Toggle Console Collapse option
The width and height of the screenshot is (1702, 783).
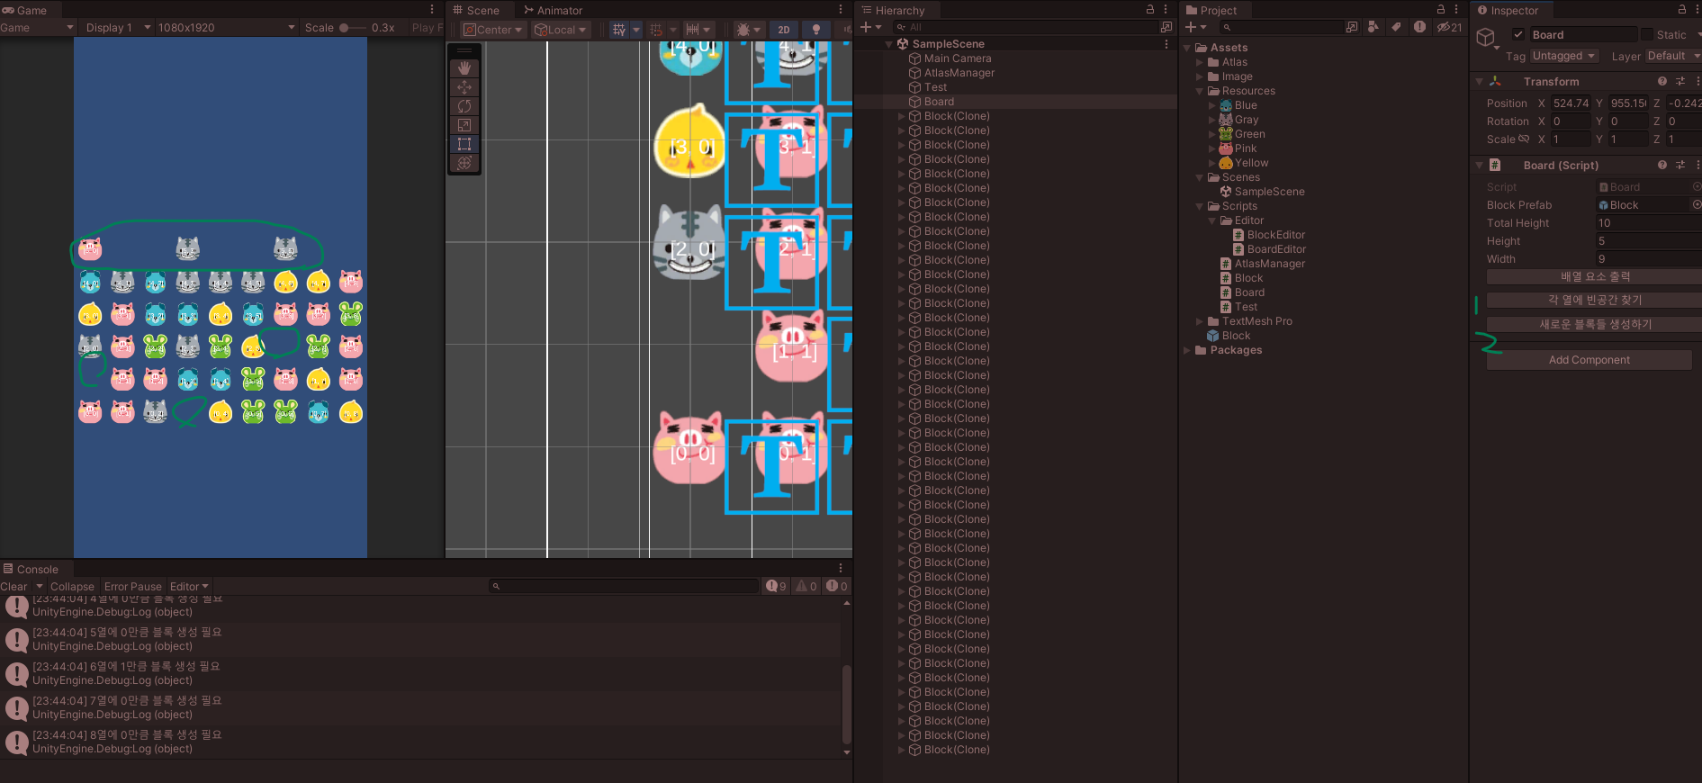pyautogui.click(x=72, y=586)
